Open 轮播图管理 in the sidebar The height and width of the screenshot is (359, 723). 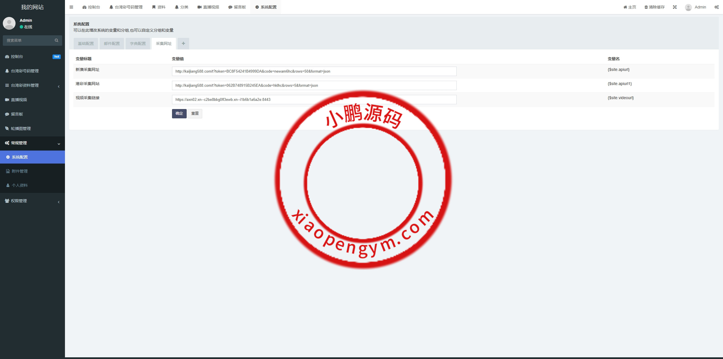coord(21,129)
